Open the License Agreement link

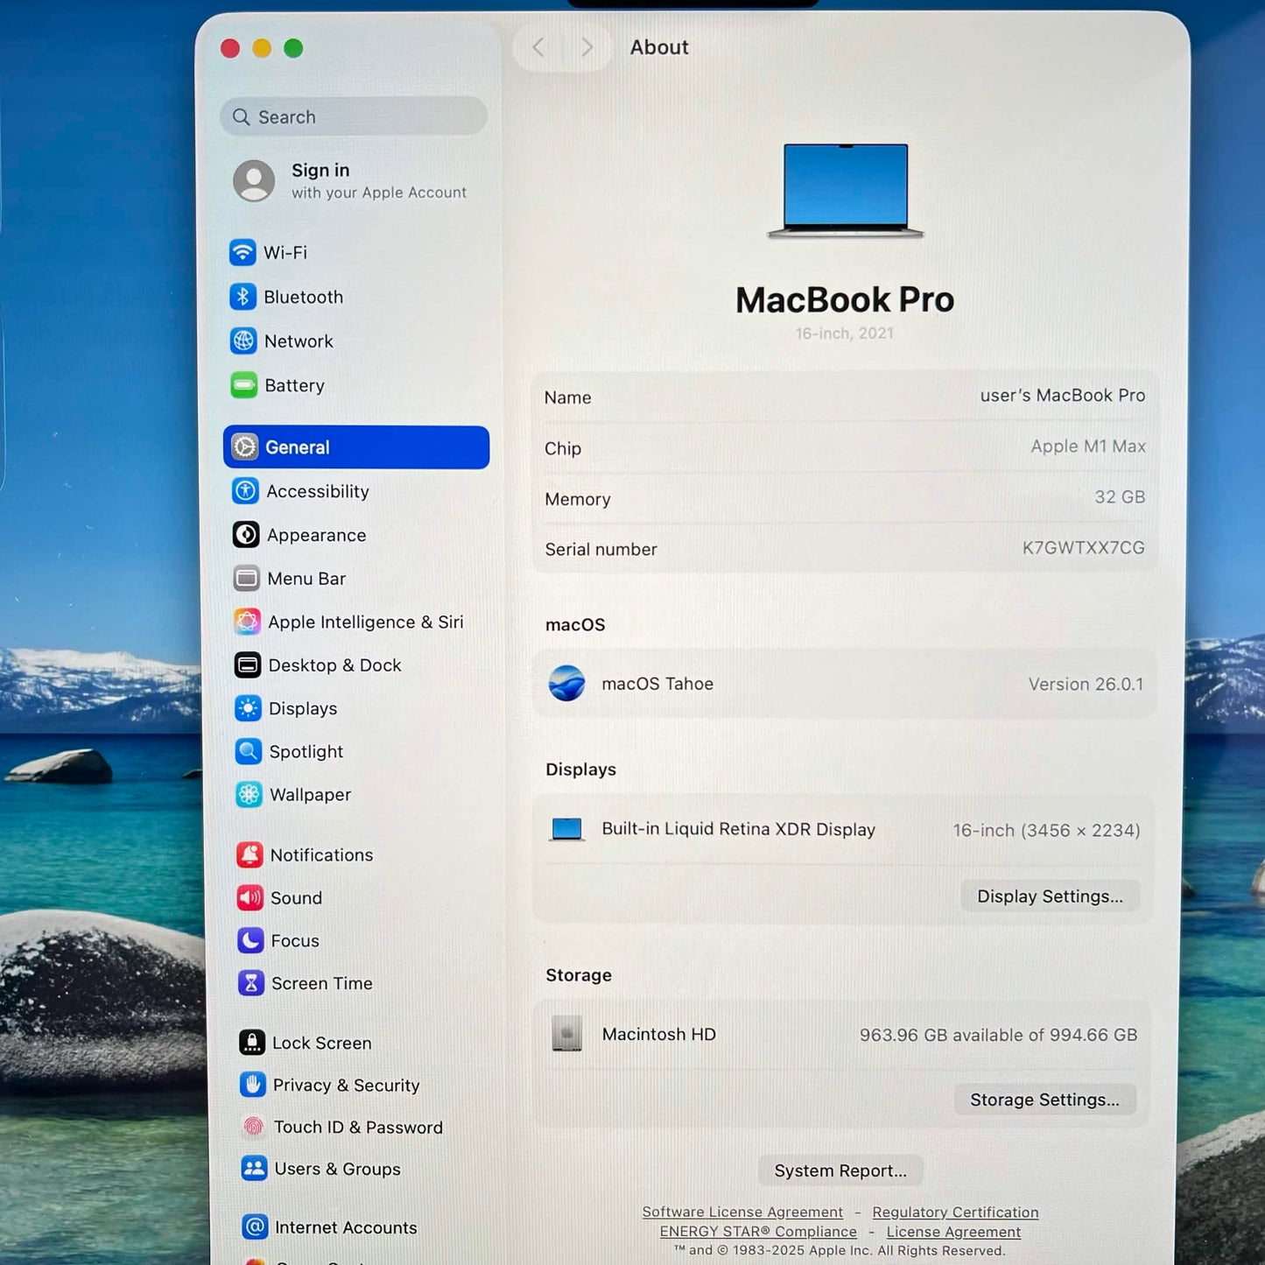[953, 1232]
